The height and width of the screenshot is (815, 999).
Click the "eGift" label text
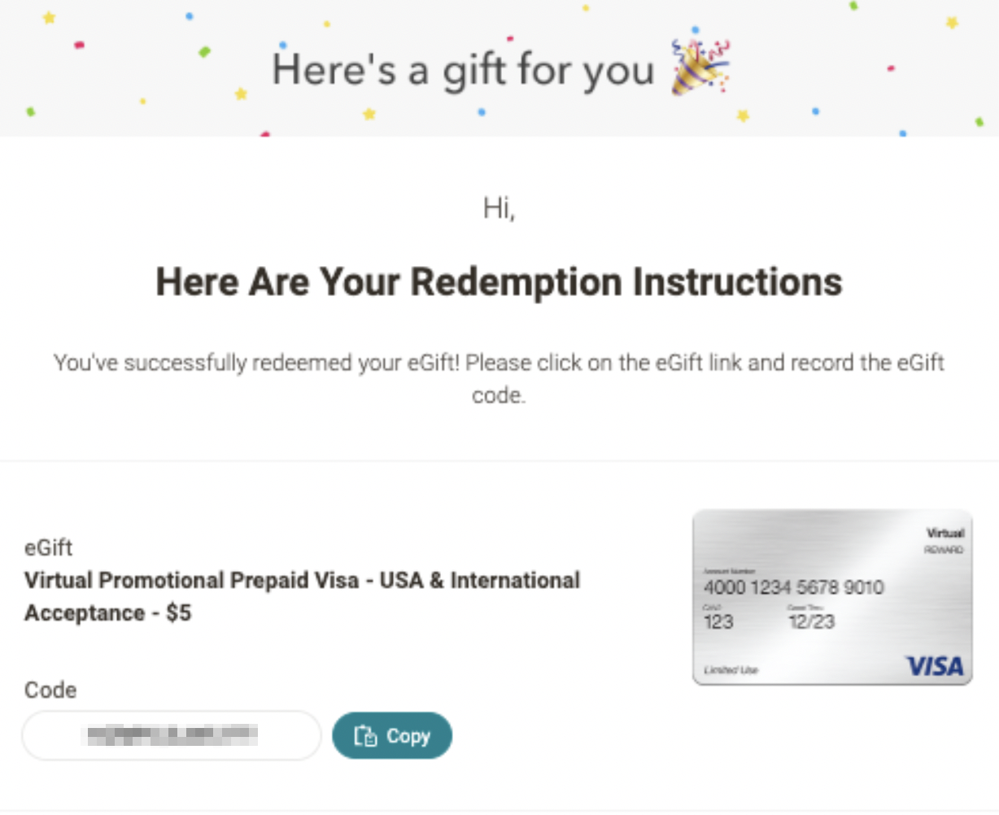tap(48, 547)
